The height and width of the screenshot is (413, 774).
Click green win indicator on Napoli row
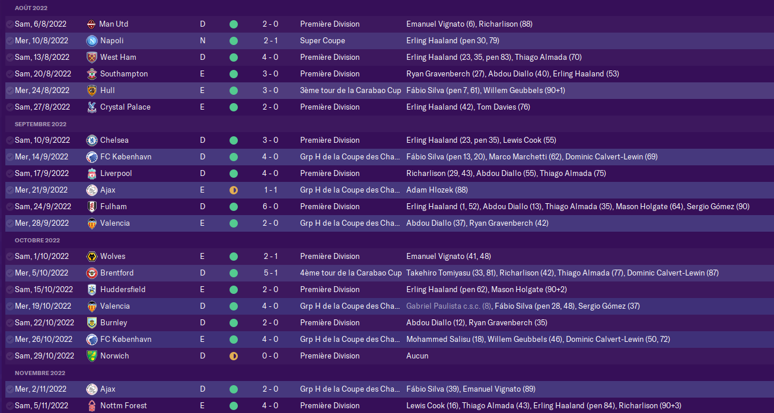[234, 41]
